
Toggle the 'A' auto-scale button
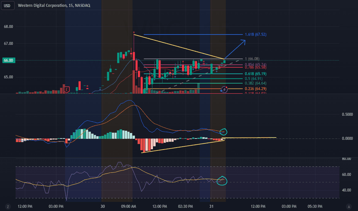(349, 207)
